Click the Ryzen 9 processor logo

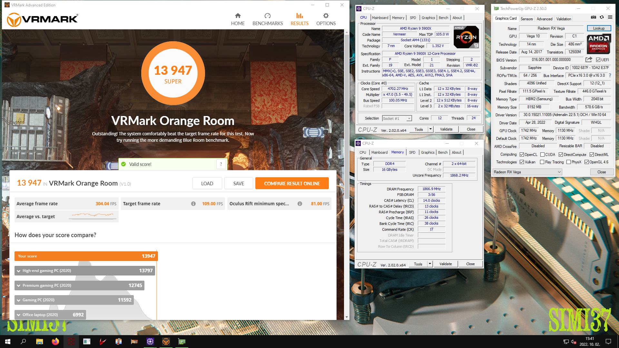(x=466, y=37)
